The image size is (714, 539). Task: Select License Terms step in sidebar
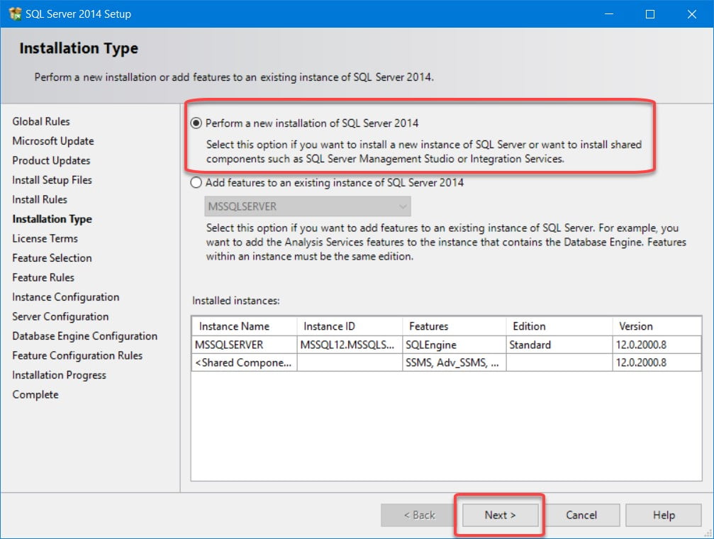click(45, 239)
